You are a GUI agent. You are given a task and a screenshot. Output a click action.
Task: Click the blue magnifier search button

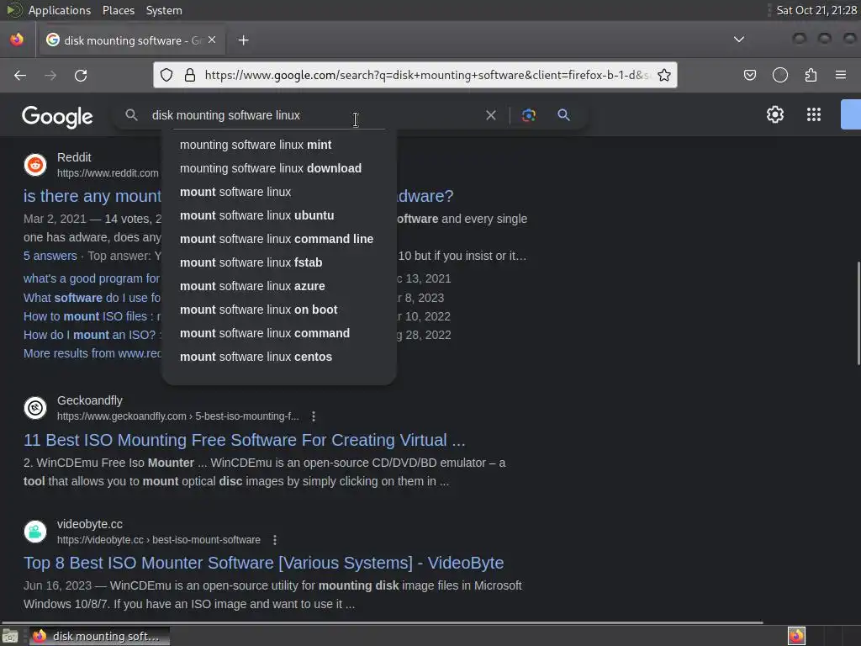[x=564, y=115]
